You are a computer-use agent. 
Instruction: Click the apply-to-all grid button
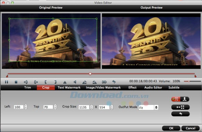click(180, 107)
